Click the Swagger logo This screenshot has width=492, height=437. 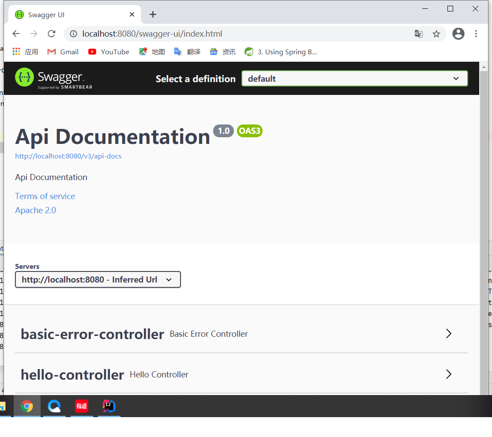click(54, 78)
